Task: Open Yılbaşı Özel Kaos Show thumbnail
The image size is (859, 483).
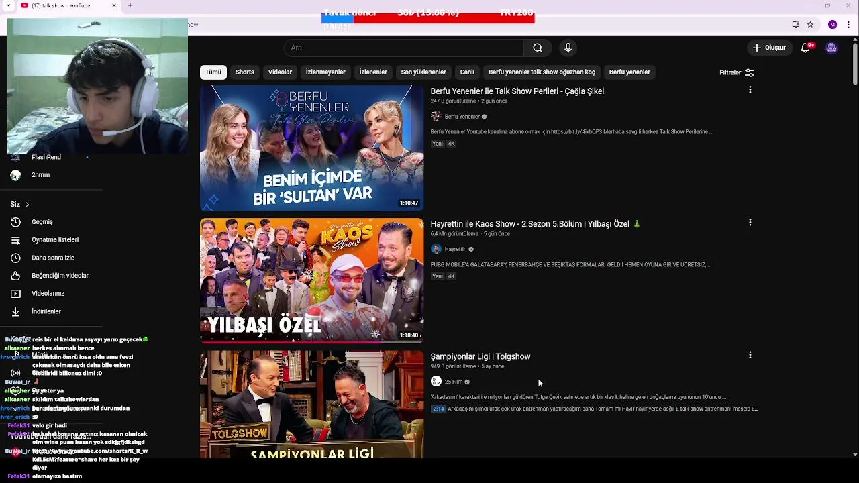Action: (311, 280)
